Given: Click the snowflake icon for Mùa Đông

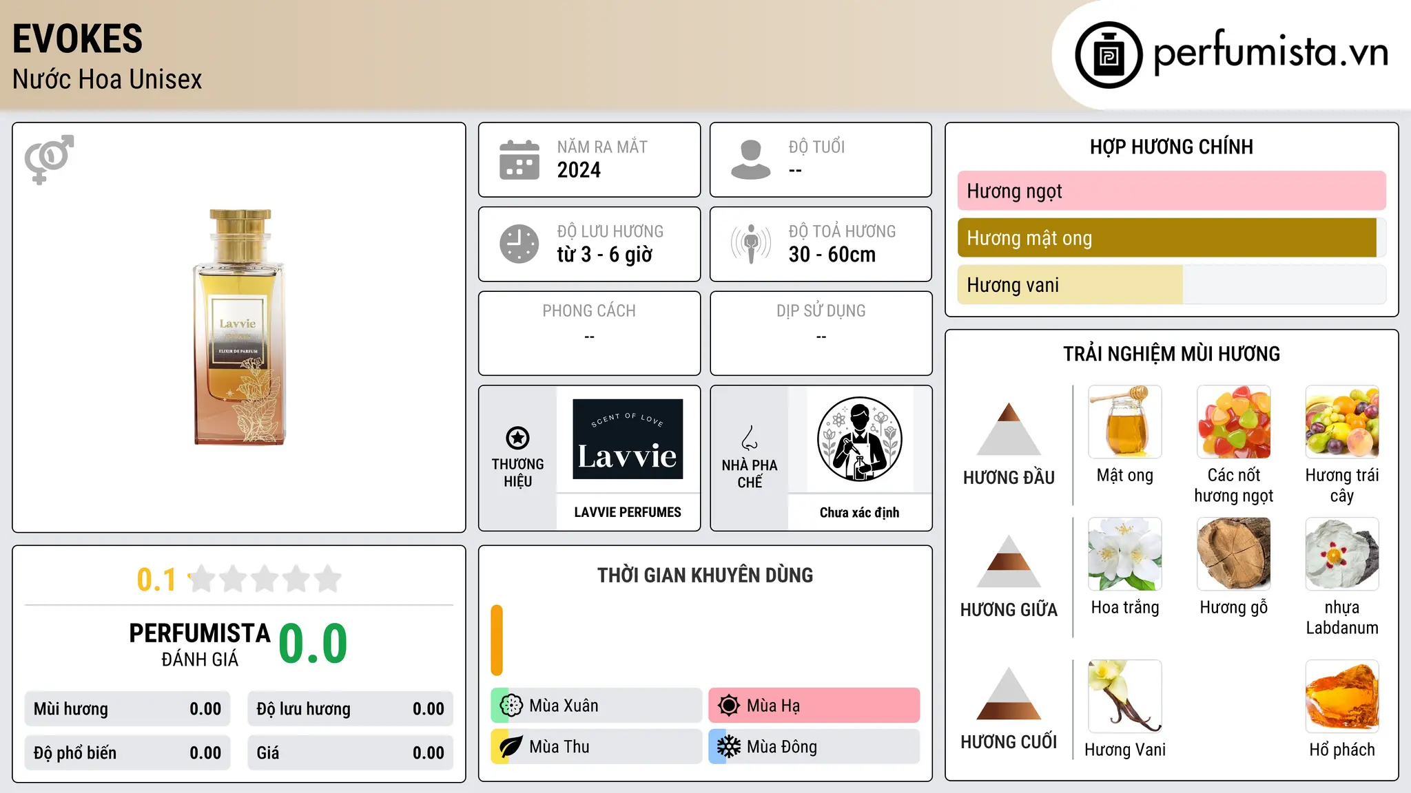Looking at the screenshot, I should [x=729, y=747].
